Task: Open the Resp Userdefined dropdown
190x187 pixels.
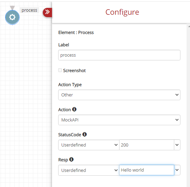Action: coord(89,170)
